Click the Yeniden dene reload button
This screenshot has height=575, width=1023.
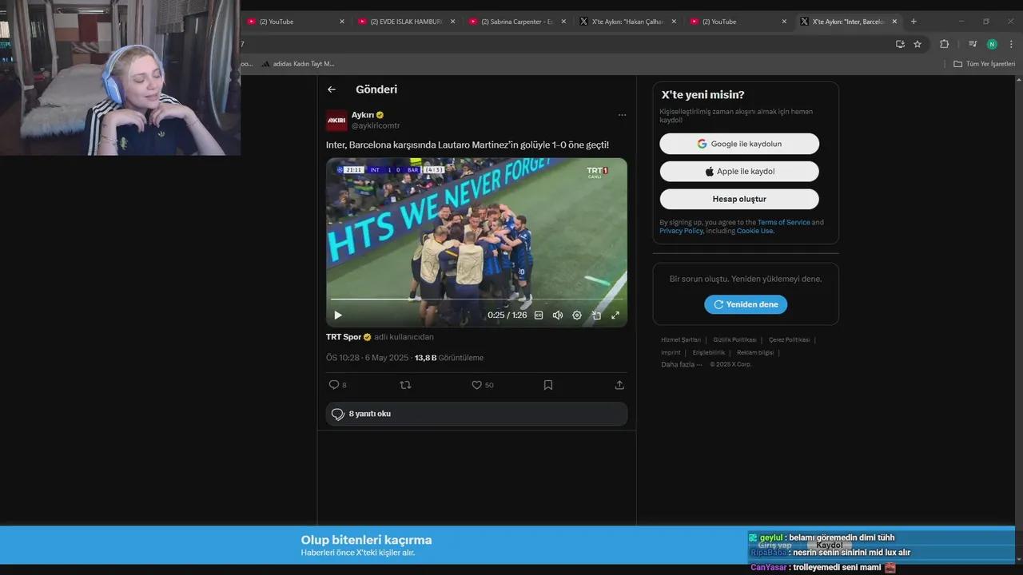(746, 304)
